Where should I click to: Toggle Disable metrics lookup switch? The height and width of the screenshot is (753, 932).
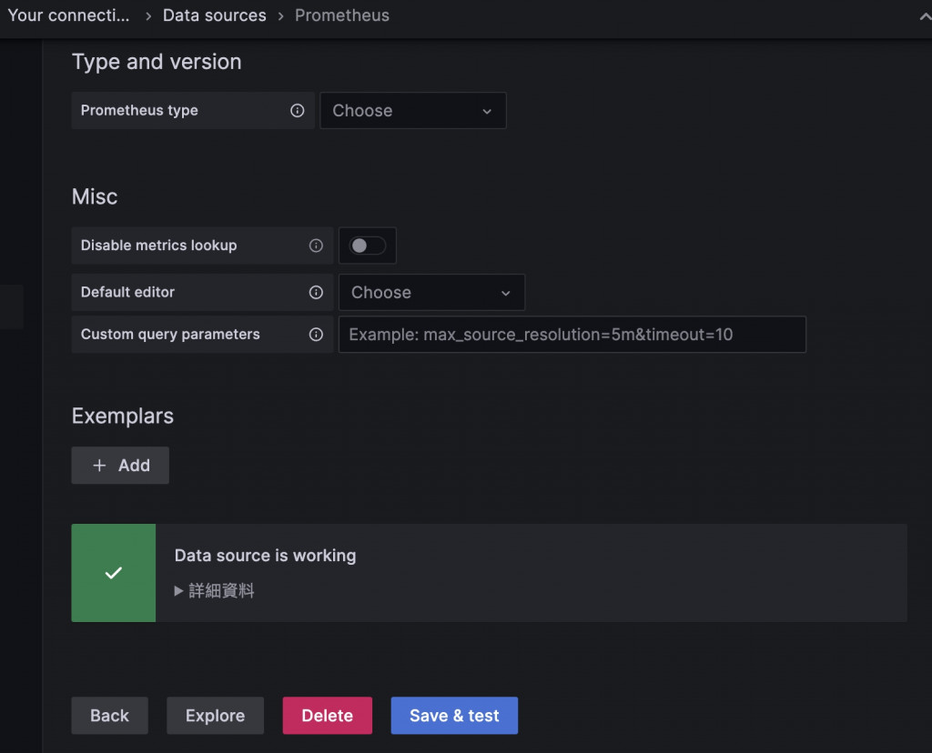pyautogui.click(x=368, y=246)
